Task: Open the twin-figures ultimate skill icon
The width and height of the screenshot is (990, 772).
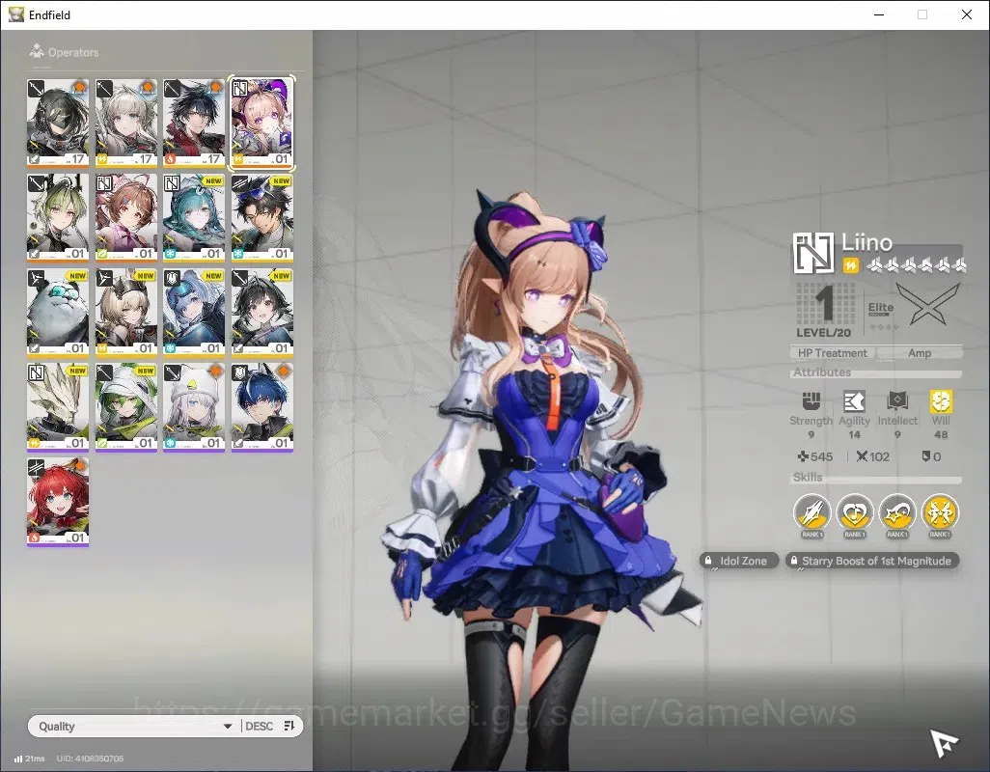Action: 940,512
